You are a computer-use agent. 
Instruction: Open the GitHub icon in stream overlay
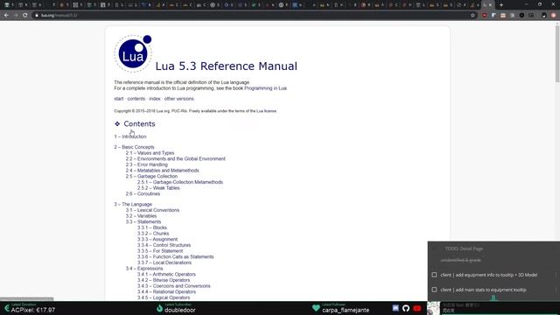click(x=406, y=308)
